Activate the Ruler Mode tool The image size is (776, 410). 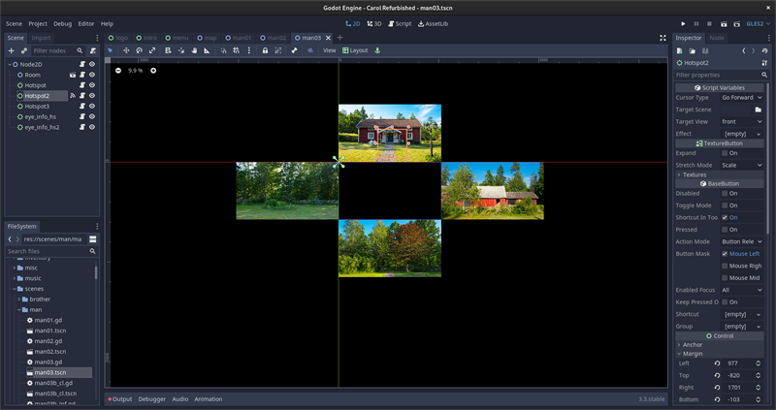coord(207,50)
